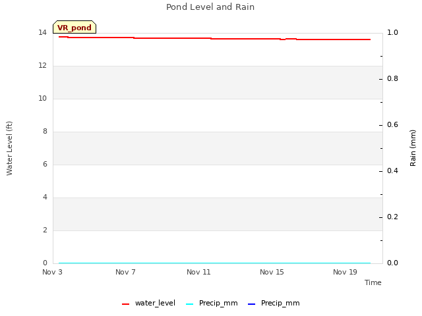Click the 10 tick on water level axis
Viewport: 422px width, 316px height.
[42, 98]
